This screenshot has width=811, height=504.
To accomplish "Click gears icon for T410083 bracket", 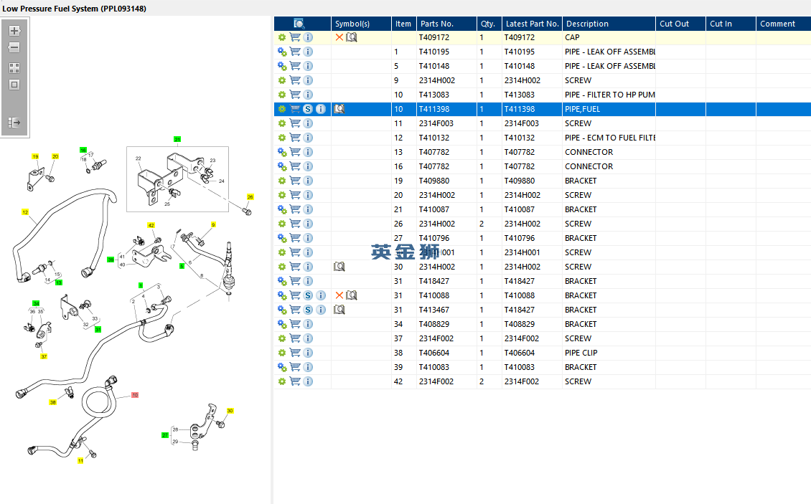I will pyautogui.click(x=282, y=367).
